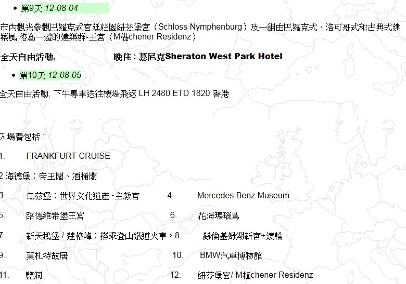Click the Mercedes Benz Museum item
The width and height of the screenshot is (406, 284).
[x=243, y=196]
